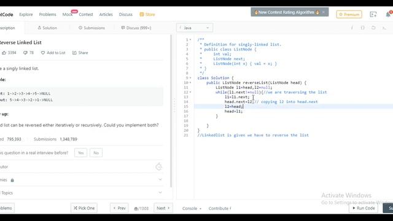Viewport: 393px width, 221px height.
Task: Answer No to real interview question
Action: [96, 153]
